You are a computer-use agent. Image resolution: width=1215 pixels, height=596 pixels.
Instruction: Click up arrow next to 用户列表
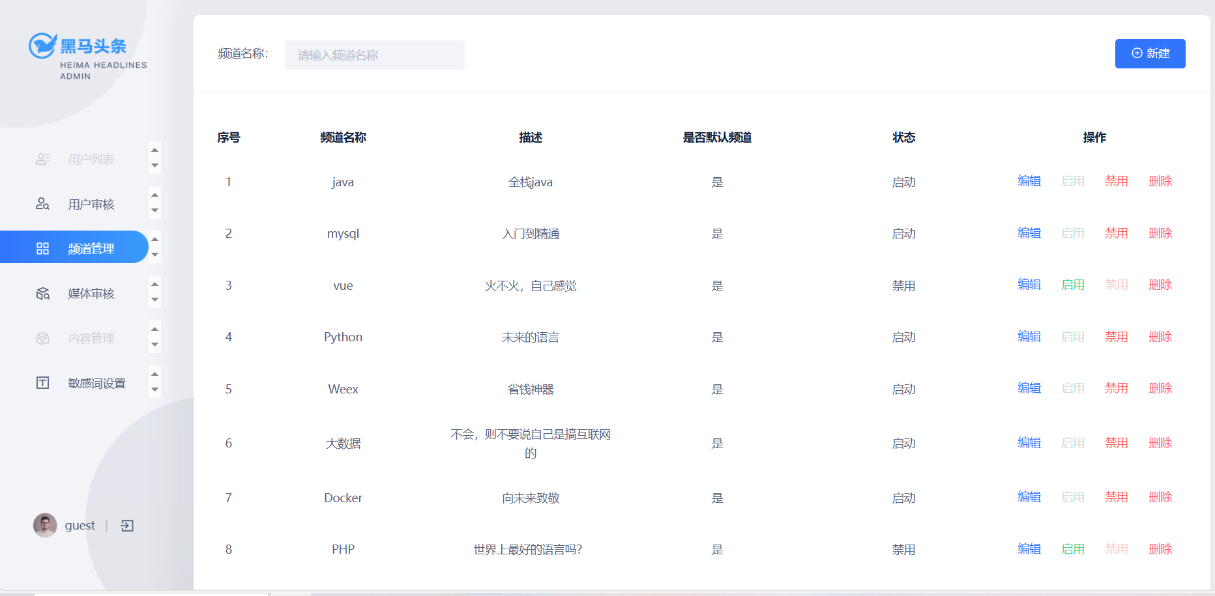(154, 150)
